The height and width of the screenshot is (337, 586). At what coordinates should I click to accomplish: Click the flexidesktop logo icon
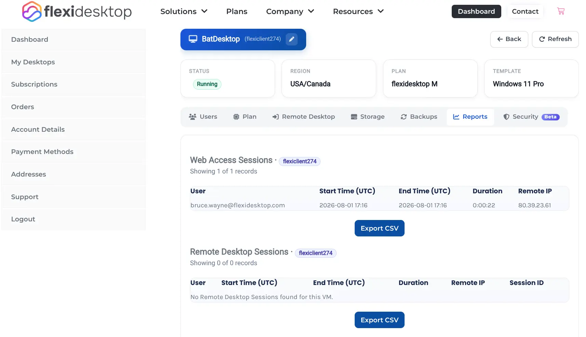(32, 12)
